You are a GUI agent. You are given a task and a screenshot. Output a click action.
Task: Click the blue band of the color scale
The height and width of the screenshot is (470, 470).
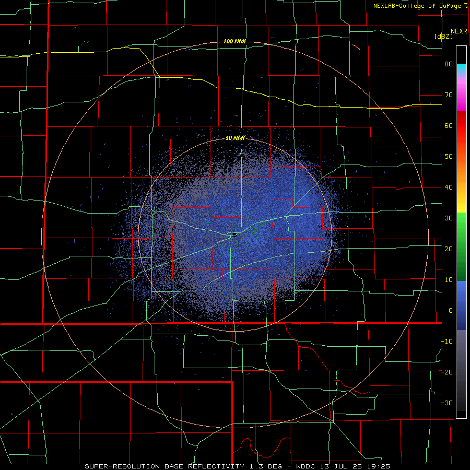coord(461,305)
